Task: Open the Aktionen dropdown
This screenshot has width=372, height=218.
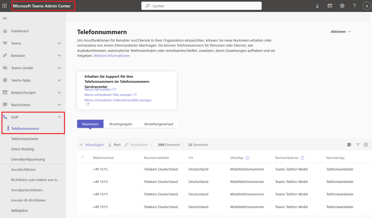Action: (341, 31)
